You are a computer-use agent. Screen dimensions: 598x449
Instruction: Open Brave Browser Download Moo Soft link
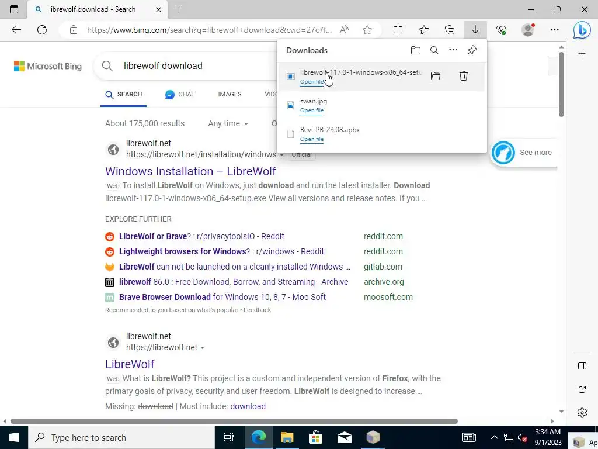pos(222,297)
